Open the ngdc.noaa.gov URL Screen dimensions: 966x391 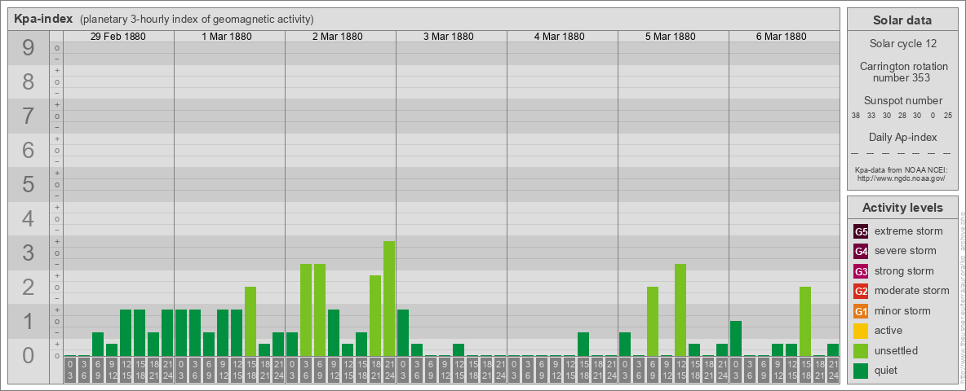[x=901, y=178]
